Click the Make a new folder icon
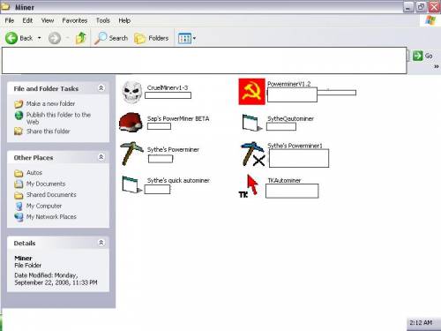Viewport: 441px width, 331px height. 19,104
